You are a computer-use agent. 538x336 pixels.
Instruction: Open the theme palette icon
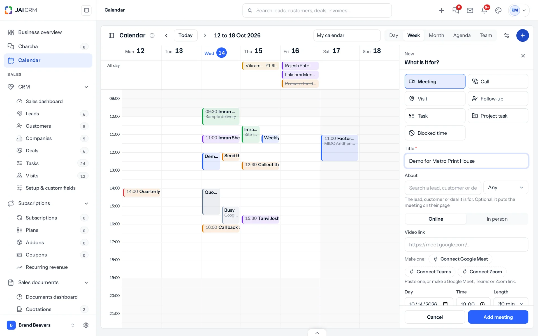(498, 10)
